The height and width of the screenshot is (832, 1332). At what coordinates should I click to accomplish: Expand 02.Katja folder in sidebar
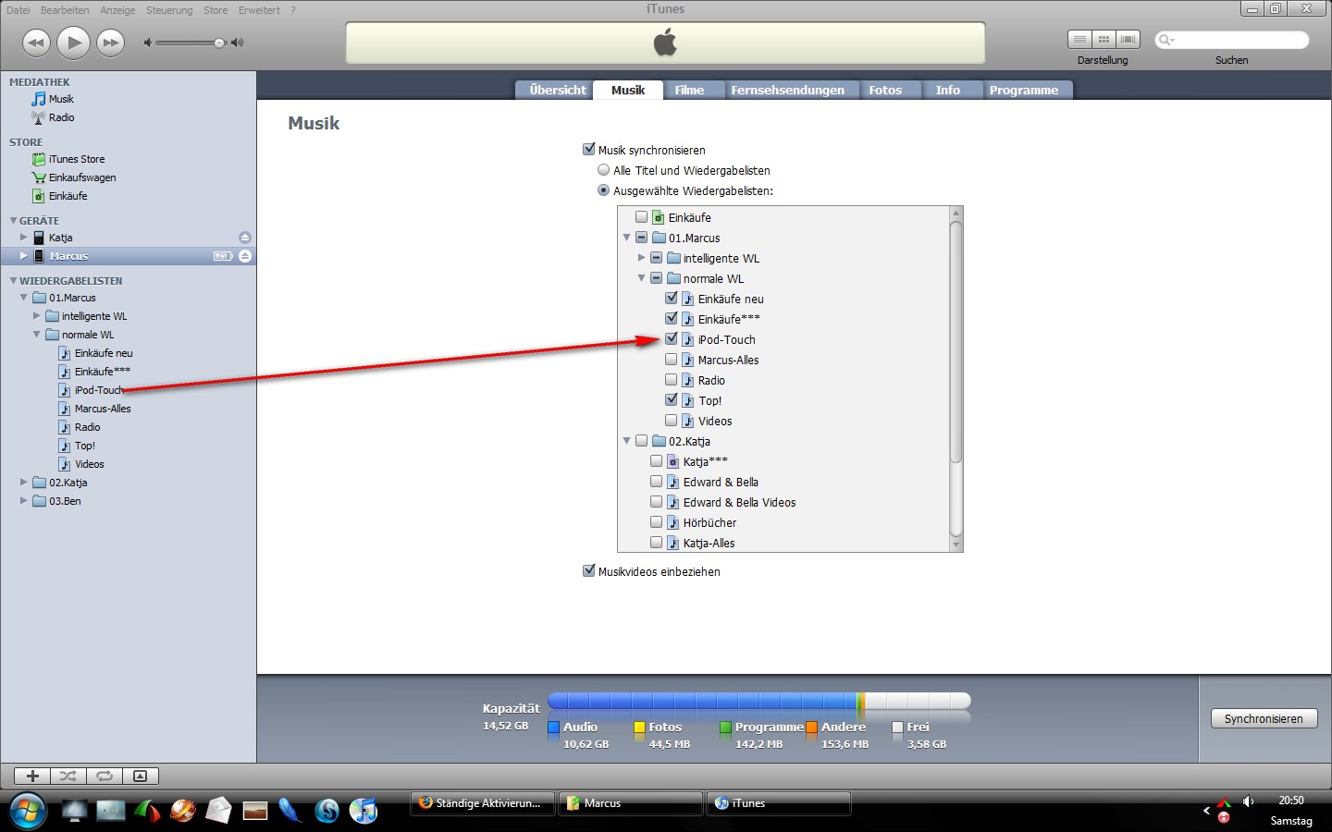point(24,483)
